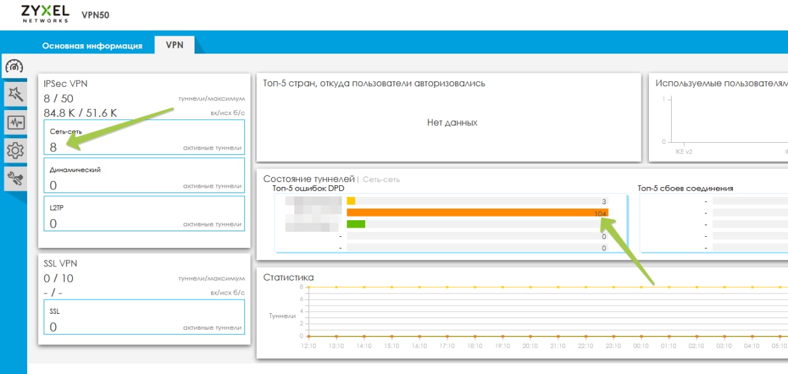
Task: Click the IKE v2 axis label
Action: 685,151
